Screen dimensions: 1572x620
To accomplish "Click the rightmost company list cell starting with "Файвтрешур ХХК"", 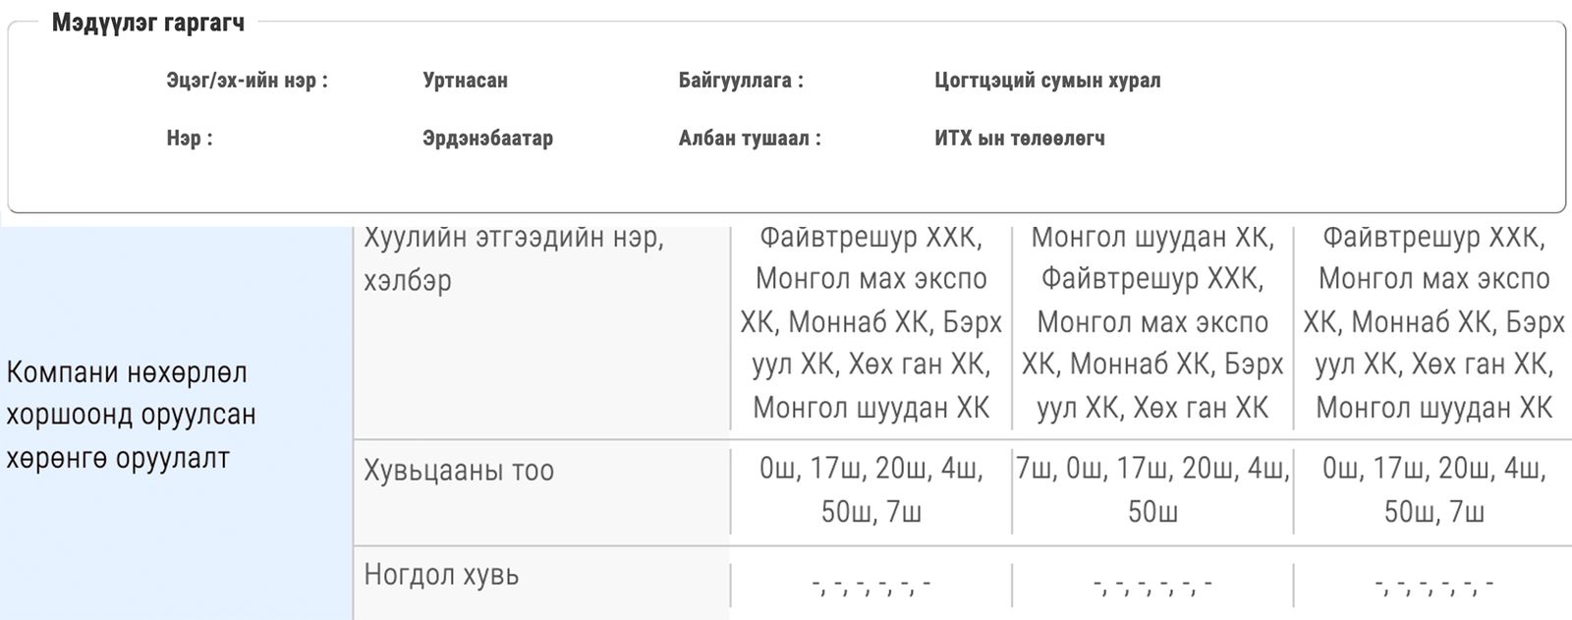I will click(1433, 322).
